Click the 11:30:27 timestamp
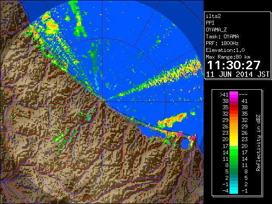The image size is (272, 204). pos(234,65)
